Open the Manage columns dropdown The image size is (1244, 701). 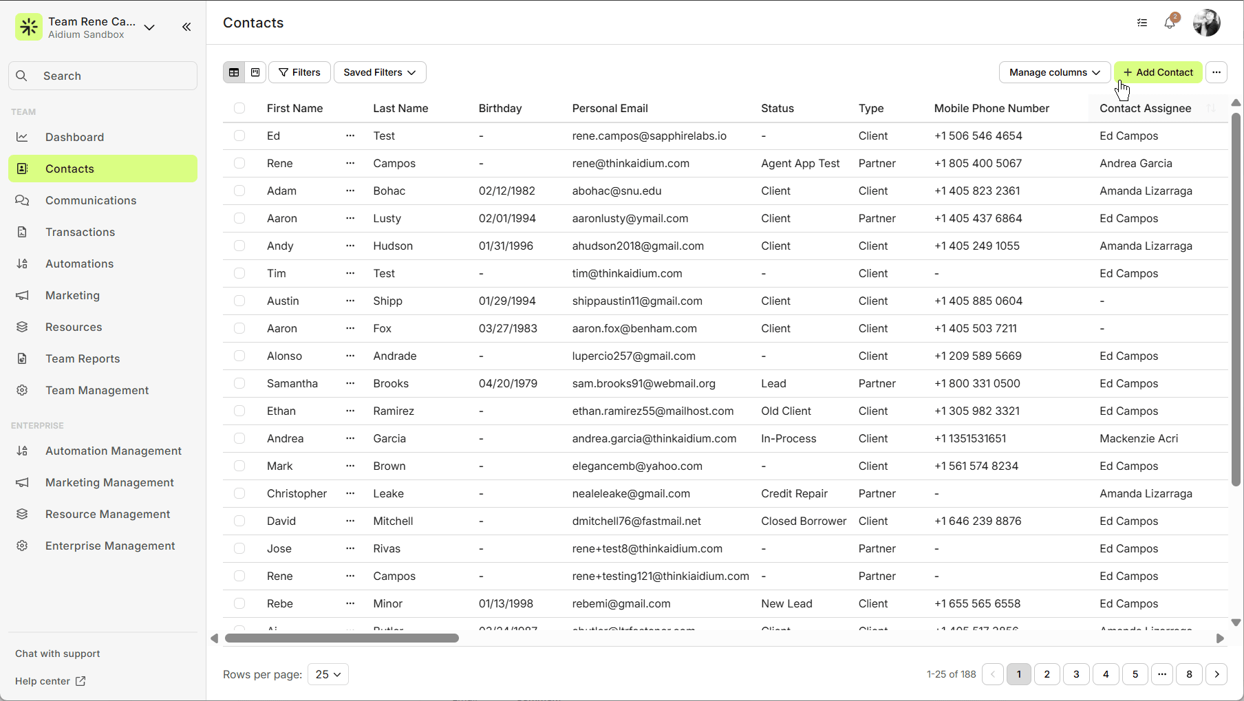(1054, 72)
